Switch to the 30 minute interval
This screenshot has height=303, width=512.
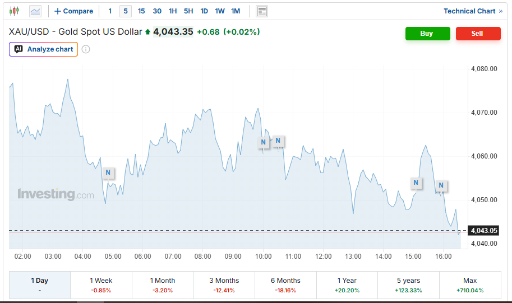tap(157, 11)
